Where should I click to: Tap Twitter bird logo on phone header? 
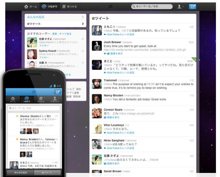coord(34,92)
